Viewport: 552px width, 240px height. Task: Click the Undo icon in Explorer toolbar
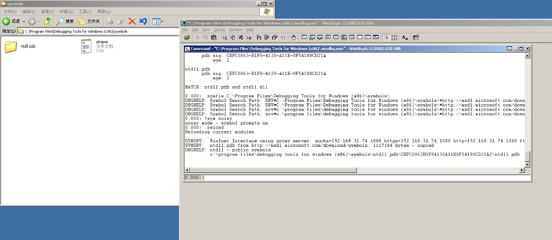pyautogui.click(x=143, y=21)
